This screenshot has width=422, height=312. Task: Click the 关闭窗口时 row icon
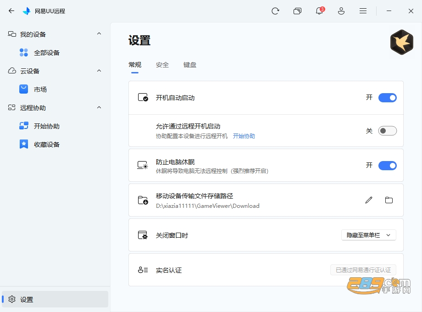pyautogui.click(x=143, y=235)
